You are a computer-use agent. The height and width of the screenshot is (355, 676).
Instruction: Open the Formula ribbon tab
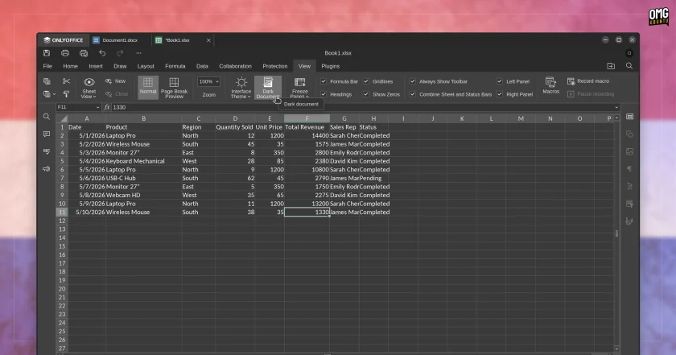coord(175,66)
